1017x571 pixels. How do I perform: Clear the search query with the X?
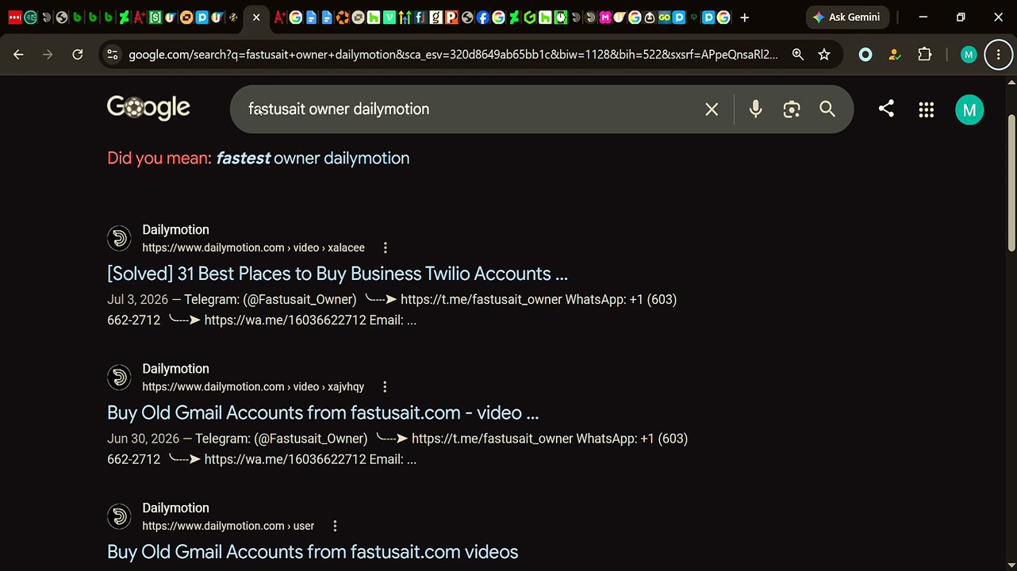(x=712, y=109)
